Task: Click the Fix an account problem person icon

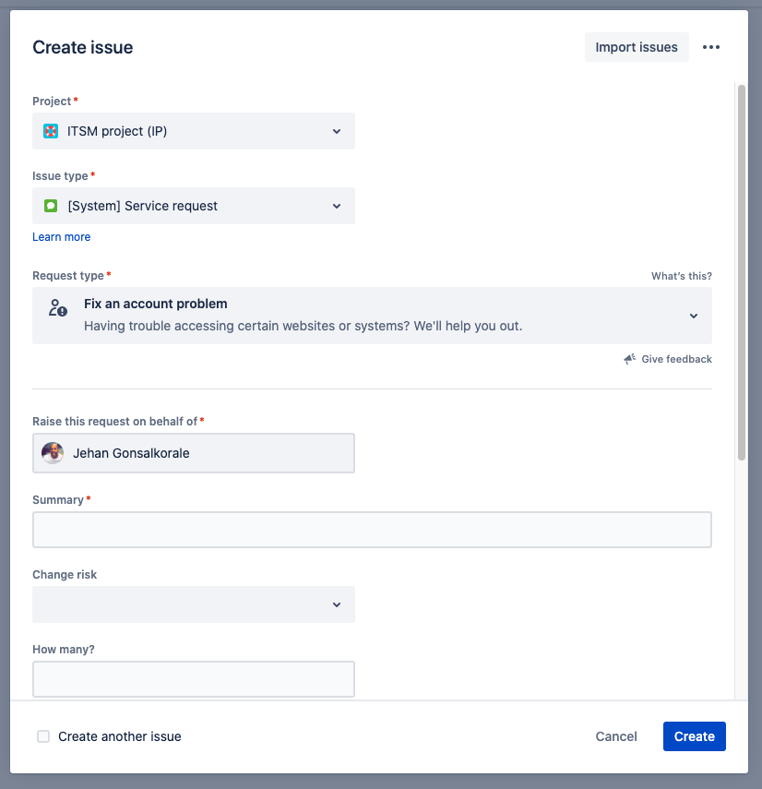Action: click(58, 307)
